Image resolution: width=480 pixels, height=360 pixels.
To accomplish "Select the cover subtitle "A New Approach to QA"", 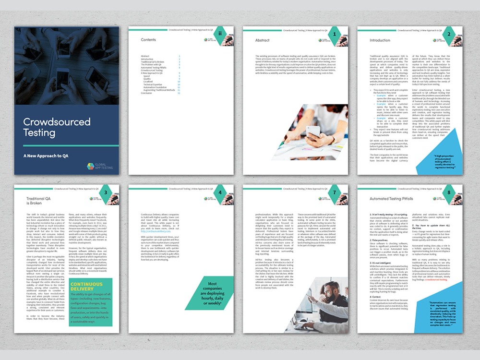I will click(x=46, y=156).
